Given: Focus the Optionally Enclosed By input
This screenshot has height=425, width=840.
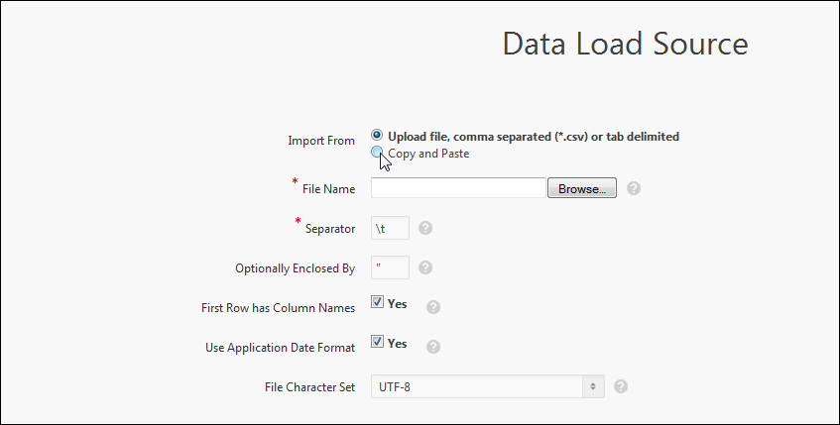Looking at the screenshot, I should 390,267.
